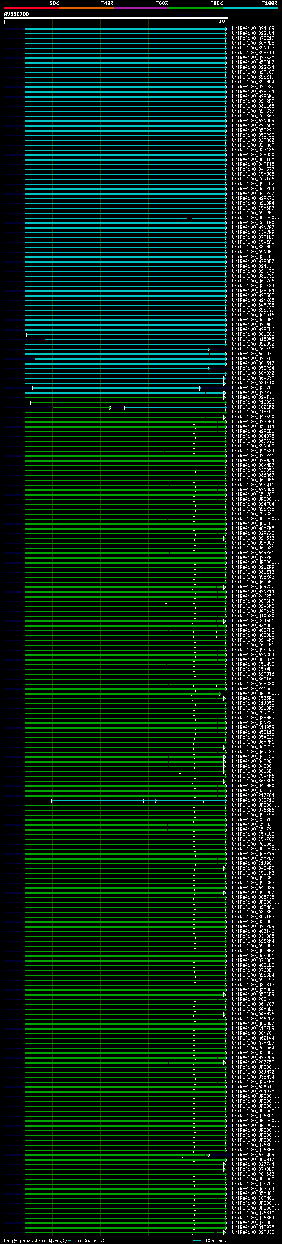Select hit label UniRef100_P29356

coord(253,470)
